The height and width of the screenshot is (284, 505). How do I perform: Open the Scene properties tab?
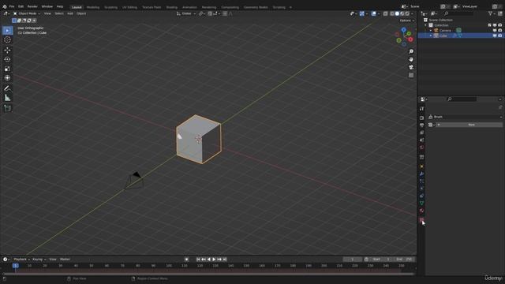tap(421, 140)
